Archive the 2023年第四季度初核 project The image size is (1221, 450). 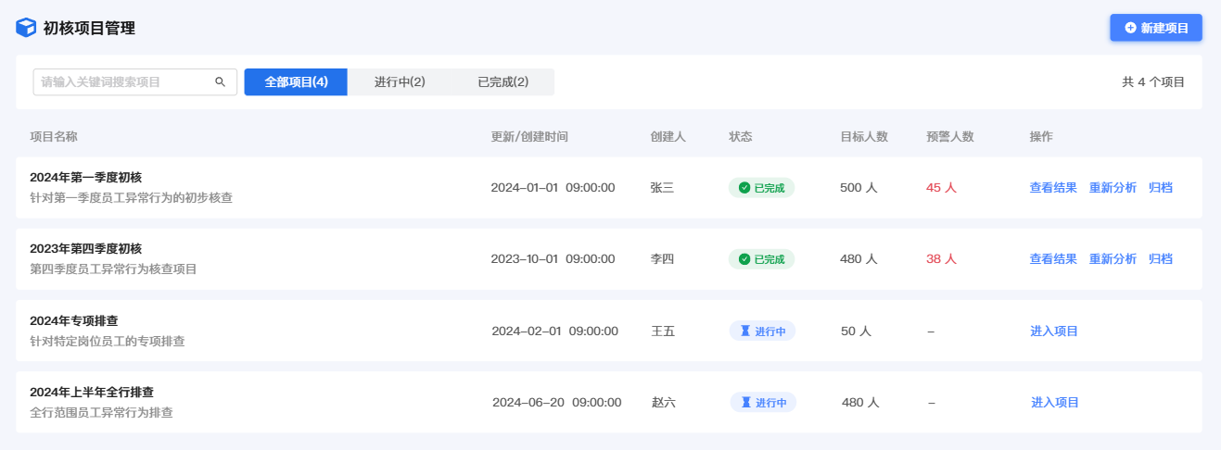(1161, 259)
